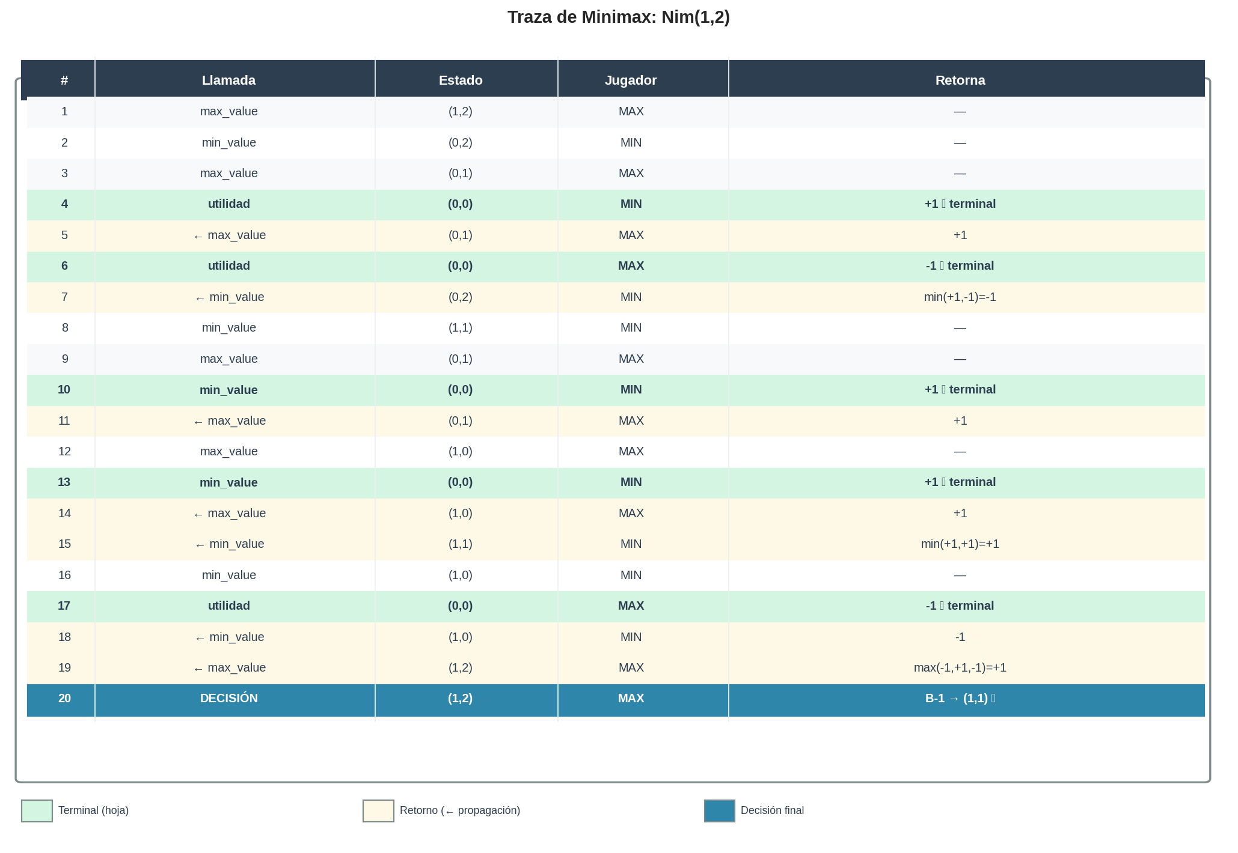Click the green Terminal (hoja) legend swatch
The image size is (1238, 853).
point(37,810)
